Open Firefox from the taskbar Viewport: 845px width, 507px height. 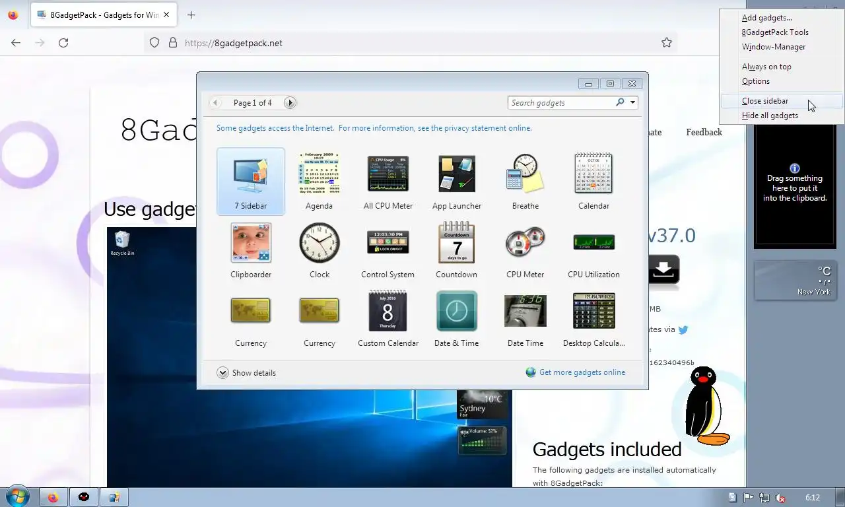[x=53, y=497]
